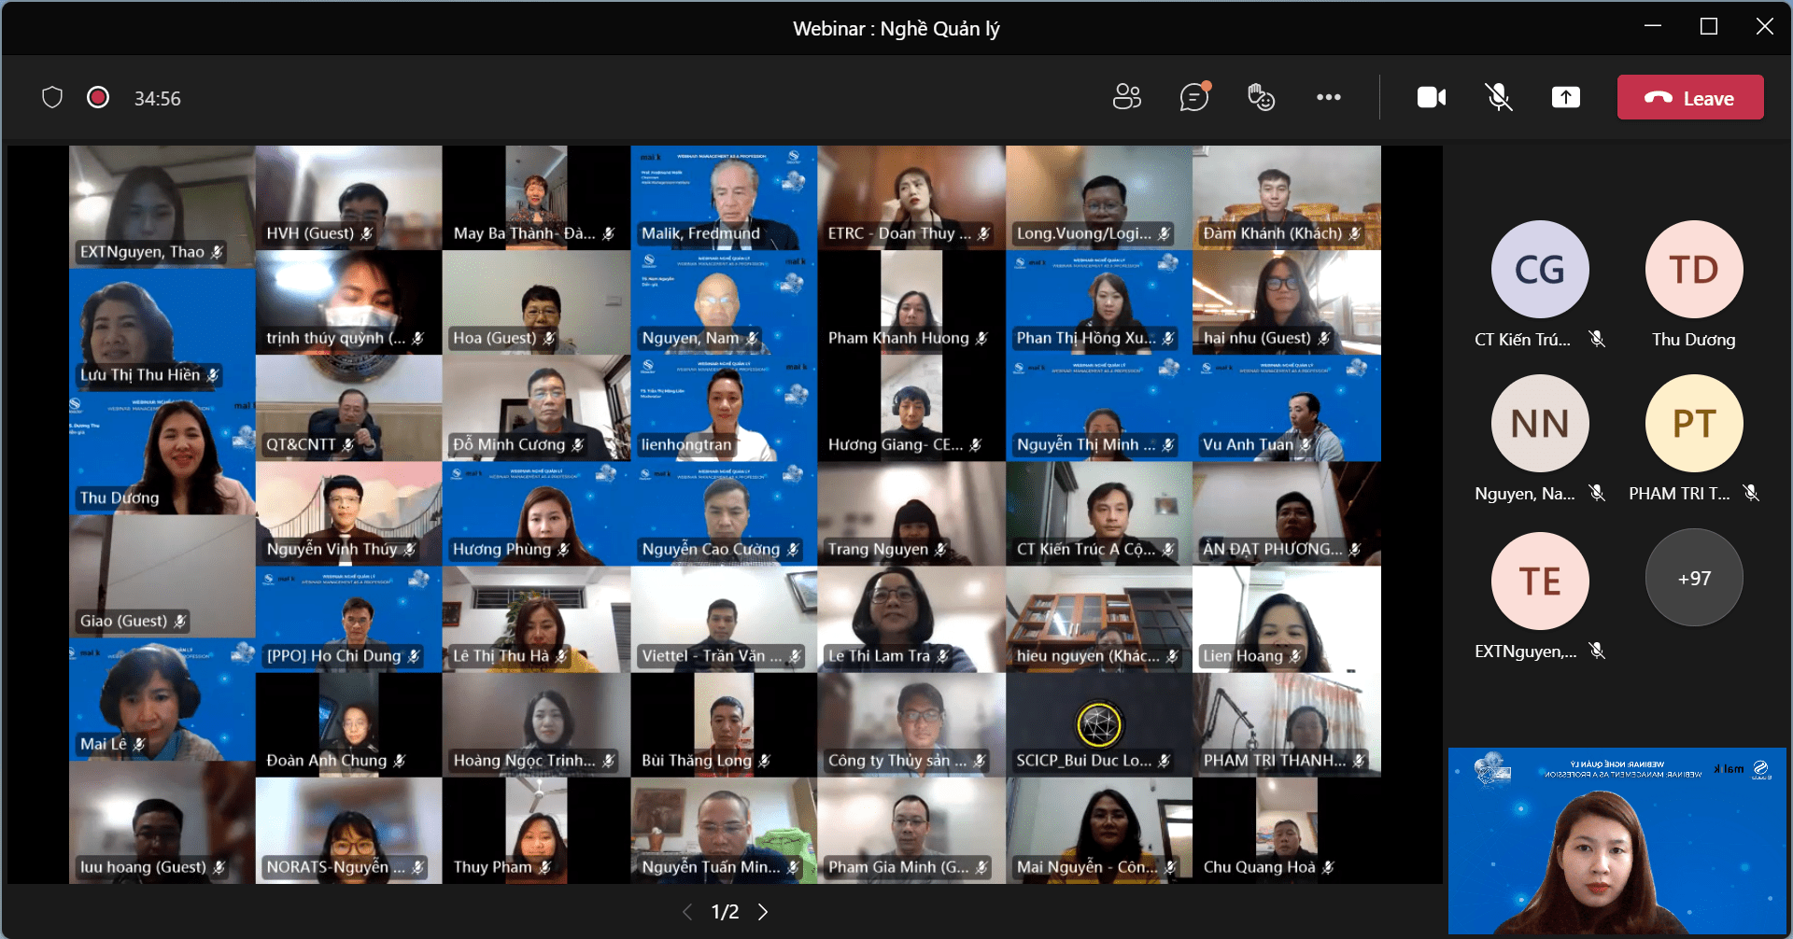Image resolution: width=1793 pixels, height=939 pixels.
Task: Maximize the webinar window
Action: click(1708, 27)
